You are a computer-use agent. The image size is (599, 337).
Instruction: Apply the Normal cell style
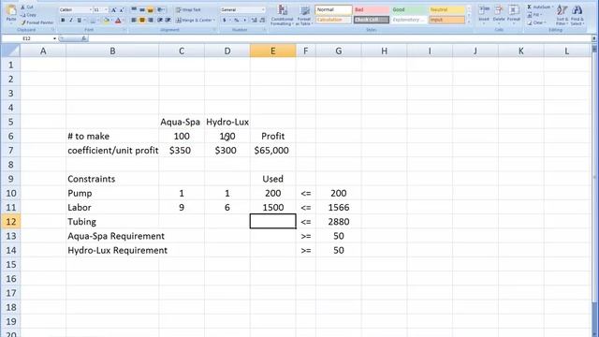pyautogui.click(x=333, y=9)
